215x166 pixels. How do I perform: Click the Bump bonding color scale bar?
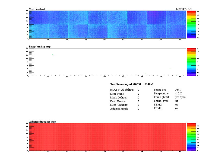pyautogui.click(x=191, y=62)
